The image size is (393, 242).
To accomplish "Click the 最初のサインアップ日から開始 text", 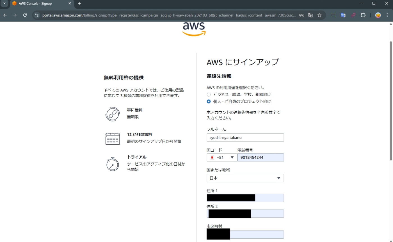I will tap(154, 142).
